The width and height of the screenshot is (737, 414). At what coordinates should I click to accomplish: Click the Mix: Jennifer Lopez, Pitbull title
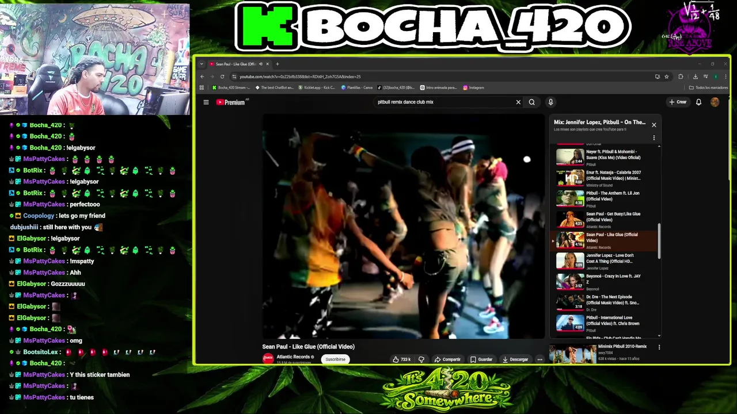[599, 122]
